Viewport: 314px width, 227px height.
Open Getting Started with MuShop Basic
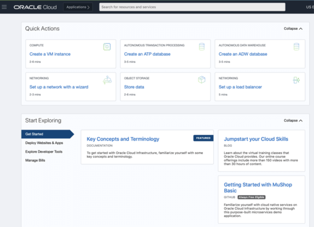[x=258, y=188]
